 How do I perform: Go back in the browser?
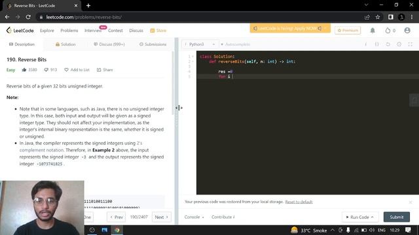coord(7,17)
